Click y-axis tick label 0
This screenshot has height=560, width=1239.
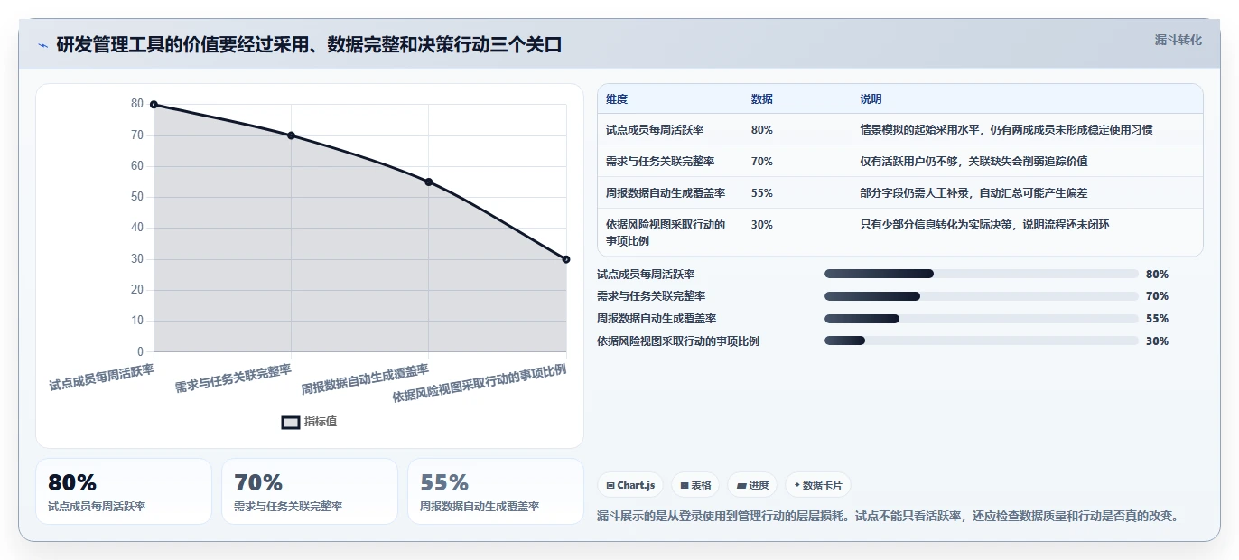pyautogui.click(x=140, y=351)
